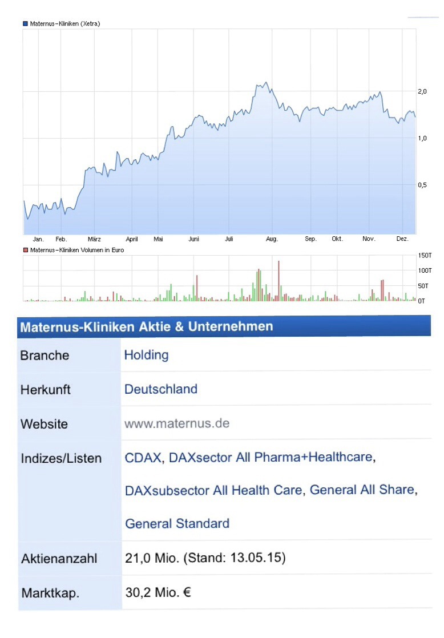
Task: Follow the Deutschland origin link
Action: [160, 389]
